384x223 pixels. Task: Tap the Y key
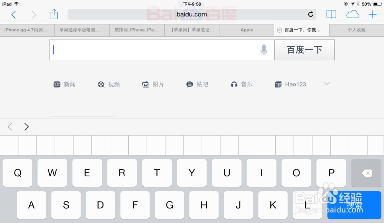coord(192,173)
